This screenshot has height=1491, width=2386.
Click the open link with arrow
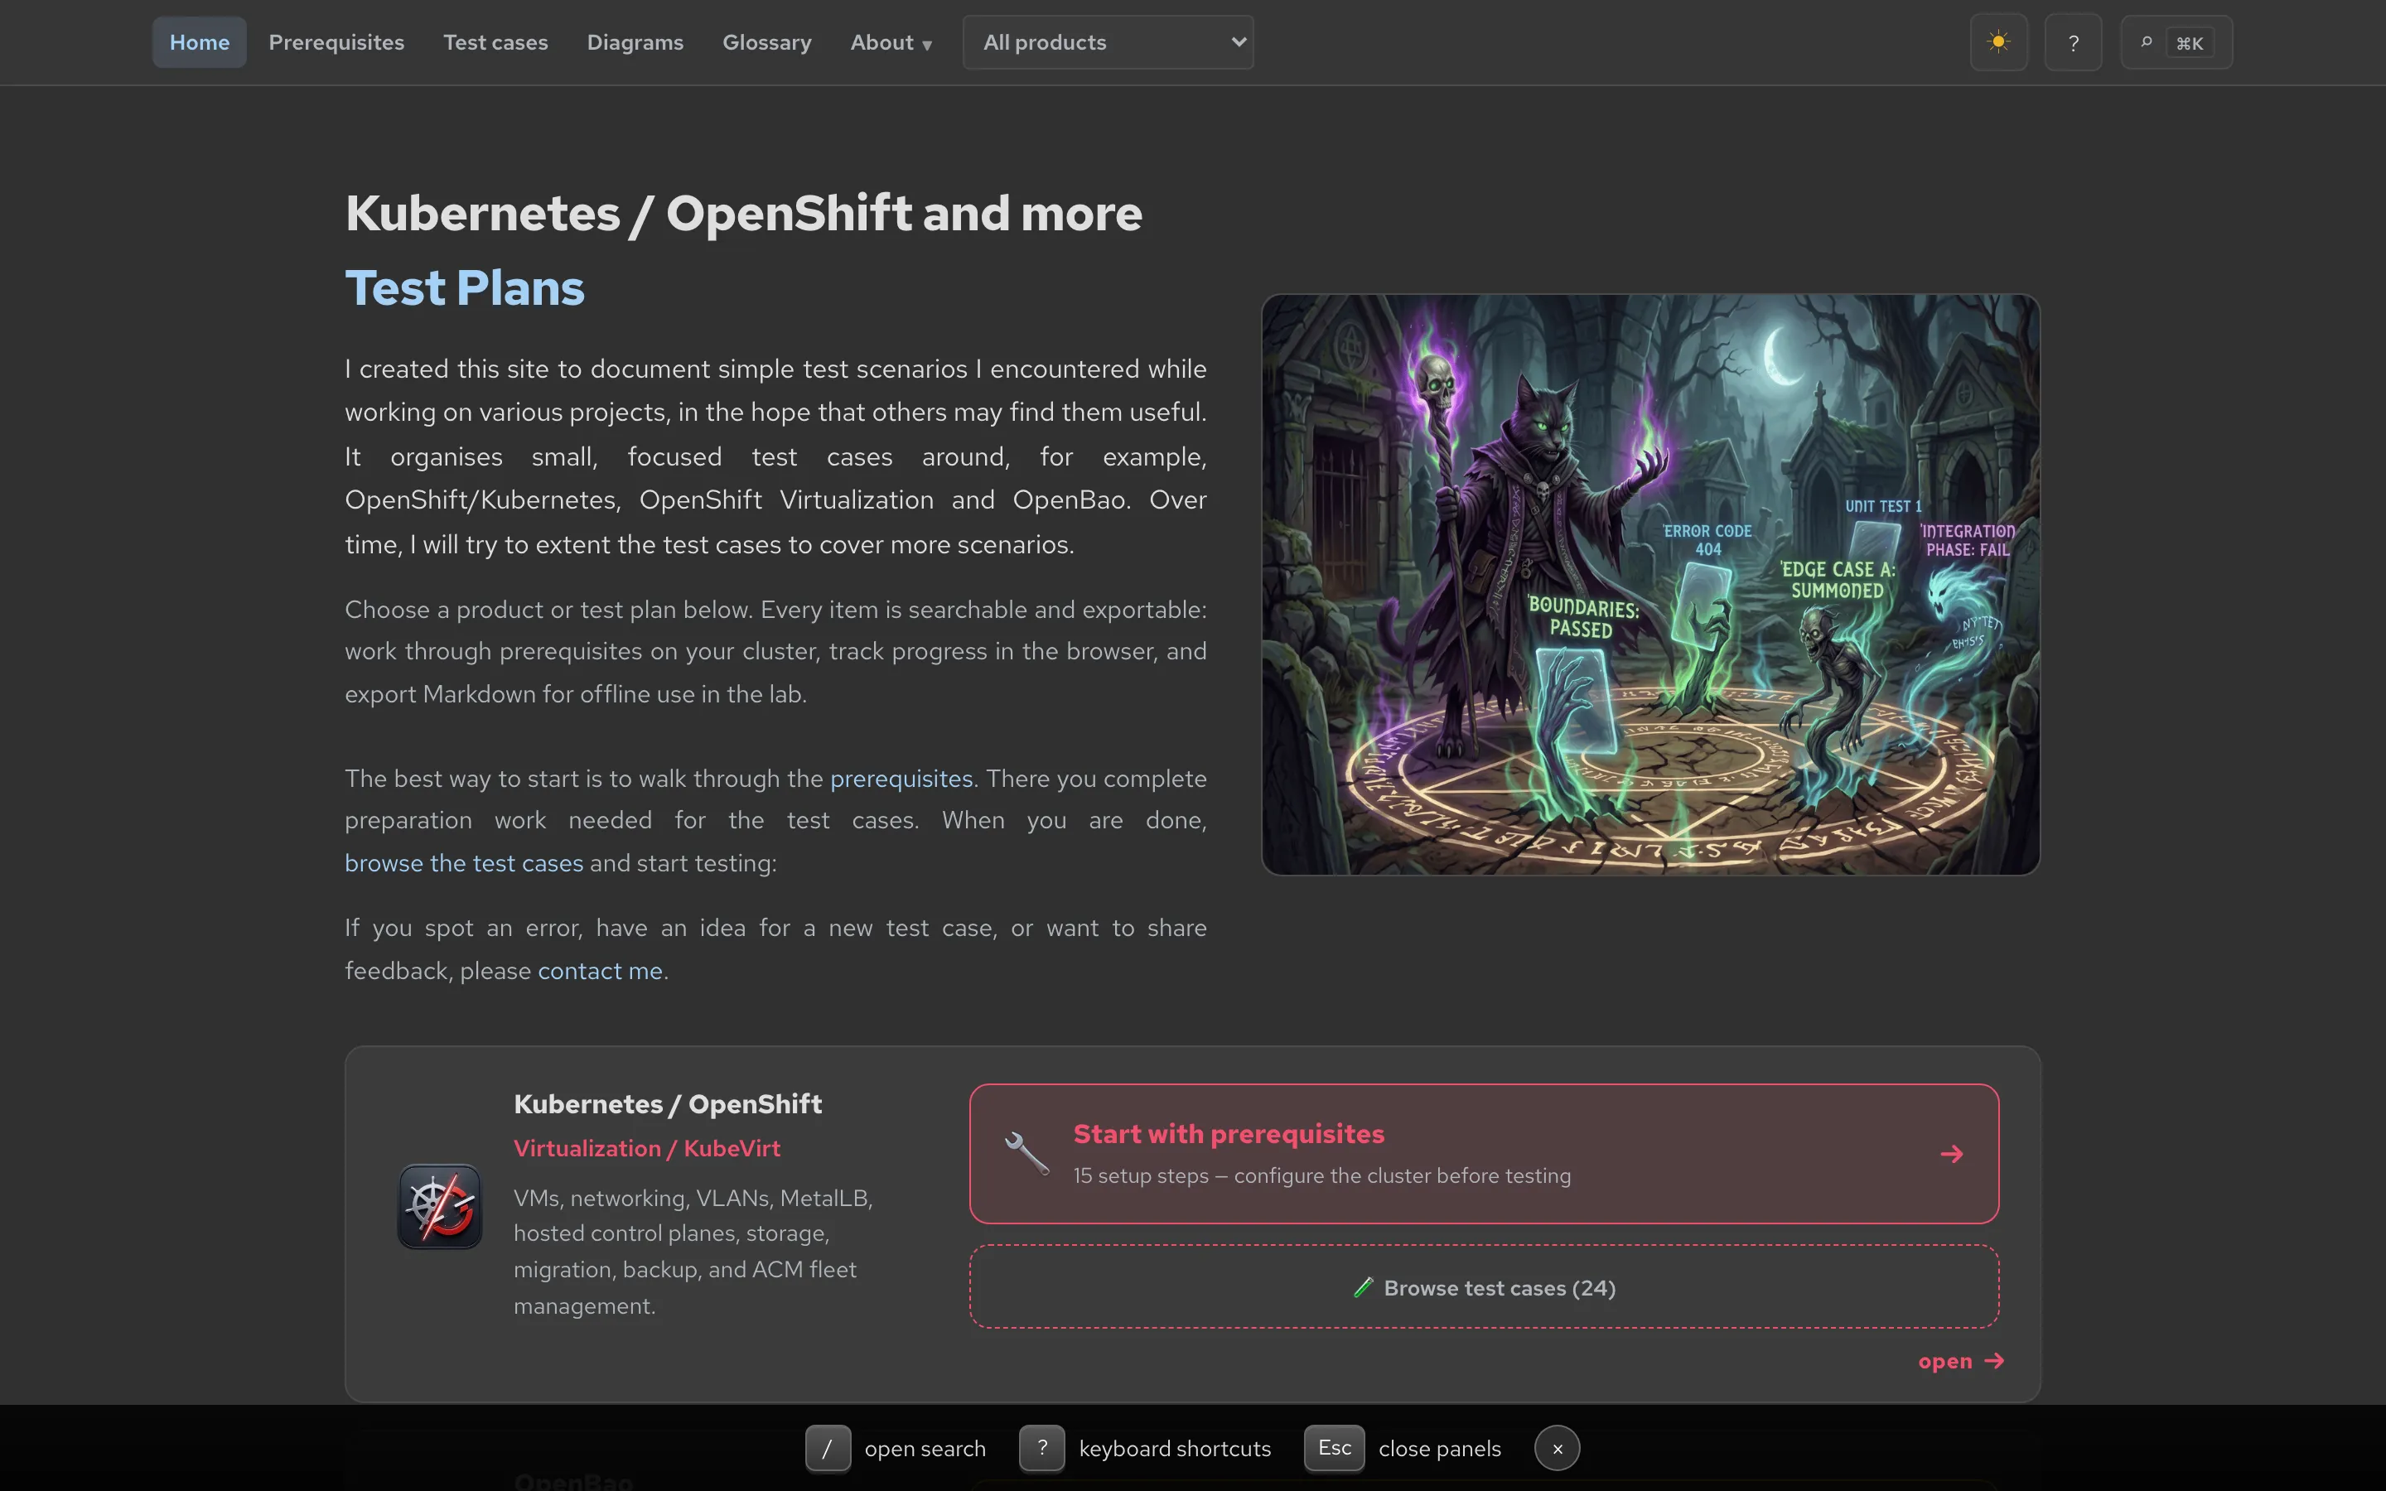[1961, 1361]
